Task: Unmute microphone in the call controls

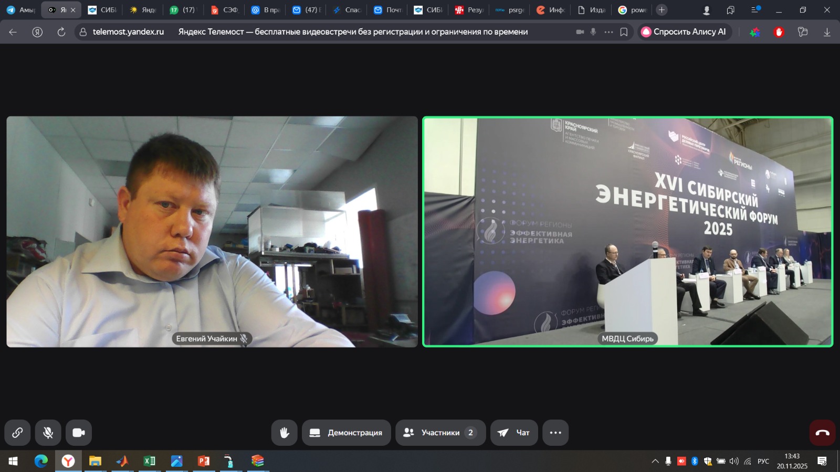Action: click(48, 433)
